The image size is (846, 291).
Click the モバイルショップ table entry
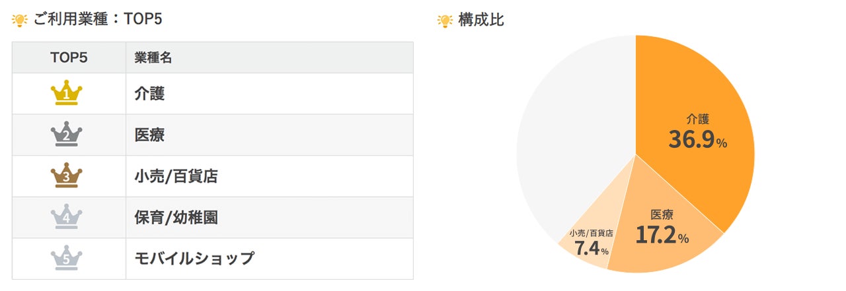(194, 259)
